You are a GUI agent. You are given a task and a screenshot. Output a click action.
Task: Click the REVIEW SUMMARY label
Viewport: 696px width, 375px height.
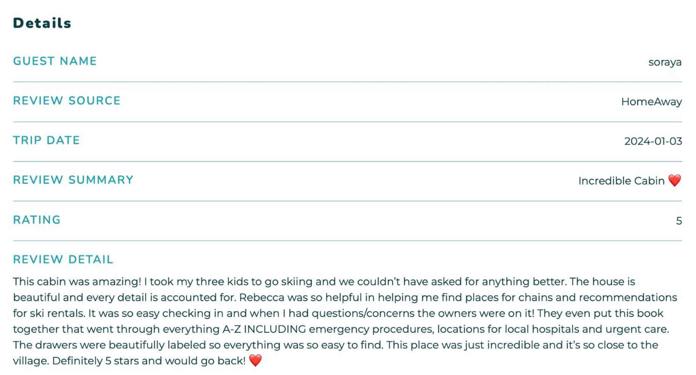[73, 180]
